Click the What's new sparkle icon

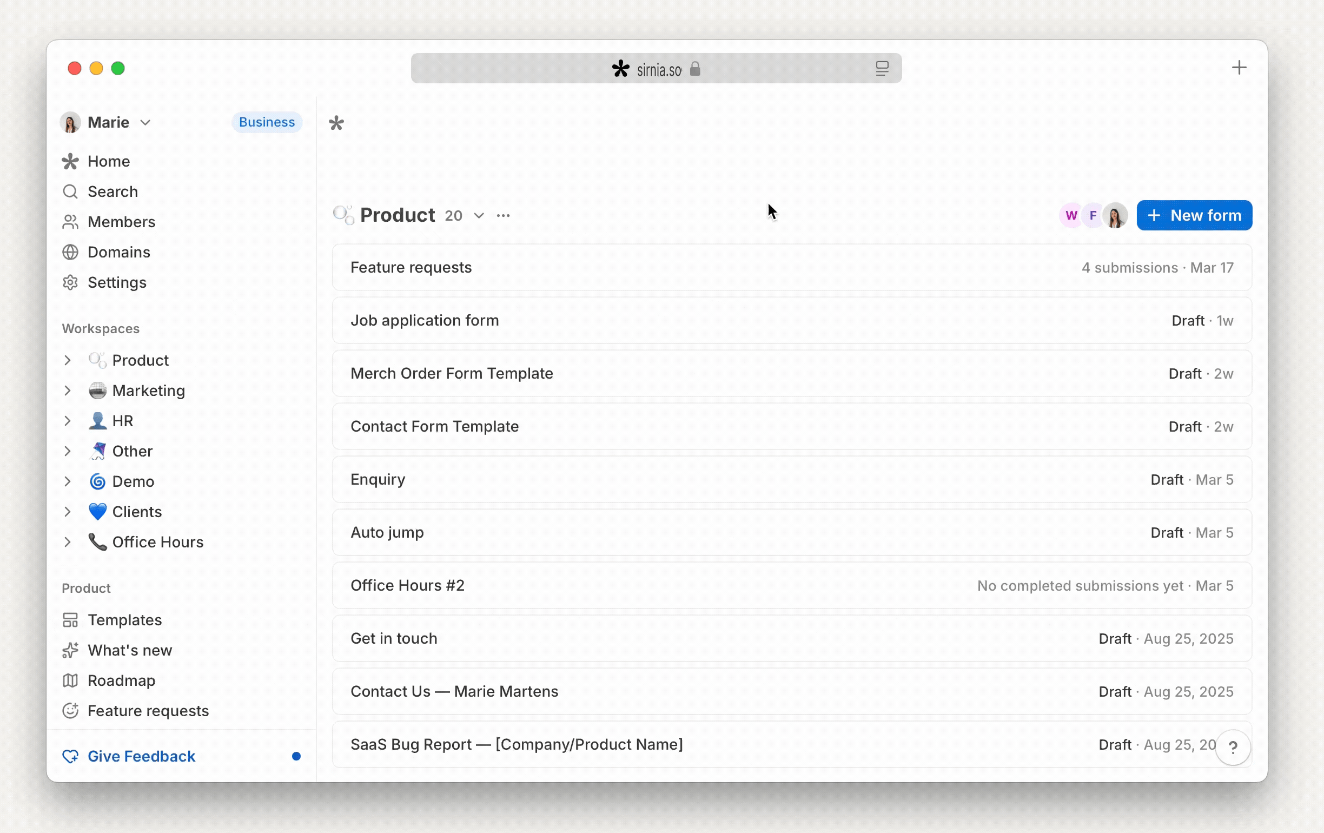(70, 650)
